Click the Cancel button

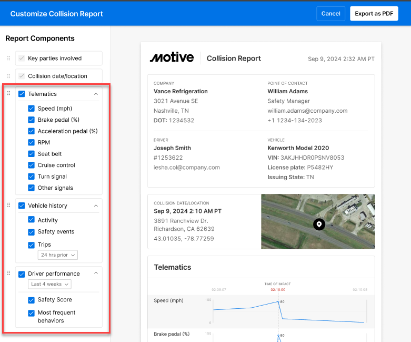pyautogui.click(x=330, y=14)
